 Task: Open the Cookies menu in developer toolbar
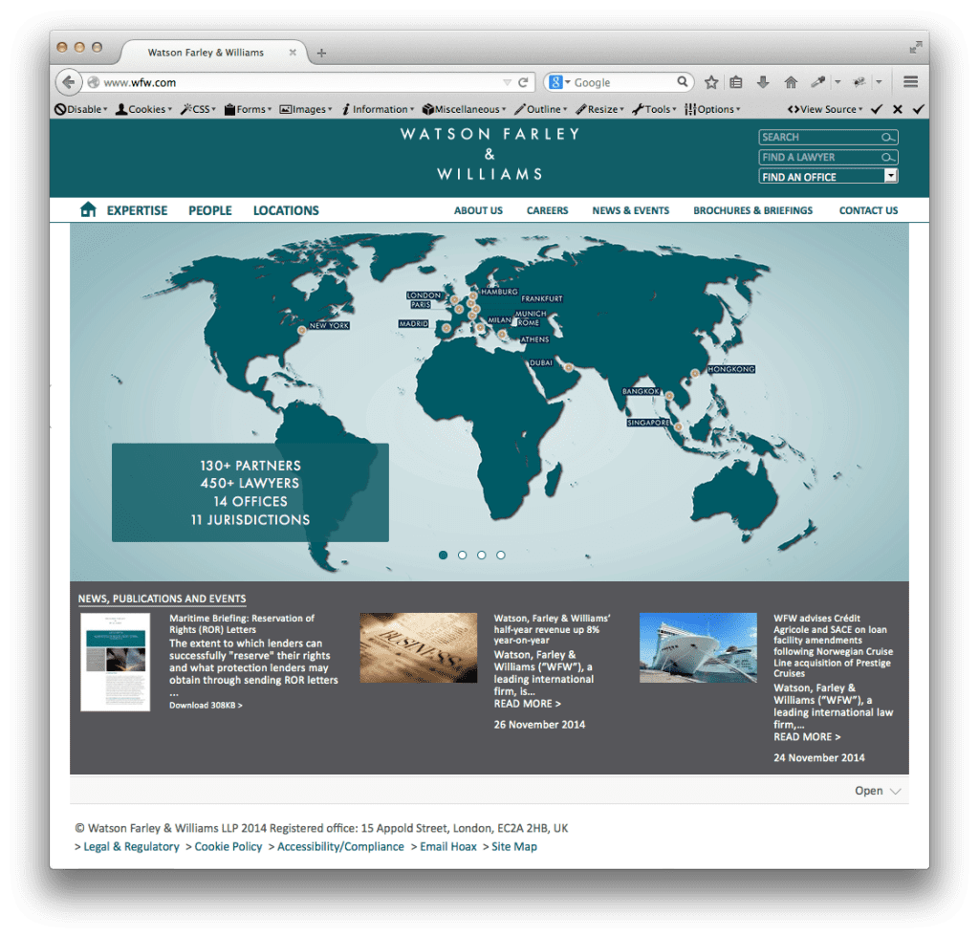[143, 109]
